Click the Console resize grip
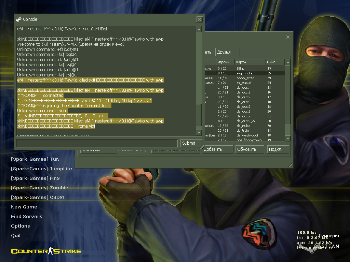The width and height of the screenshot is (350, 262). click(x=202, y=147)
